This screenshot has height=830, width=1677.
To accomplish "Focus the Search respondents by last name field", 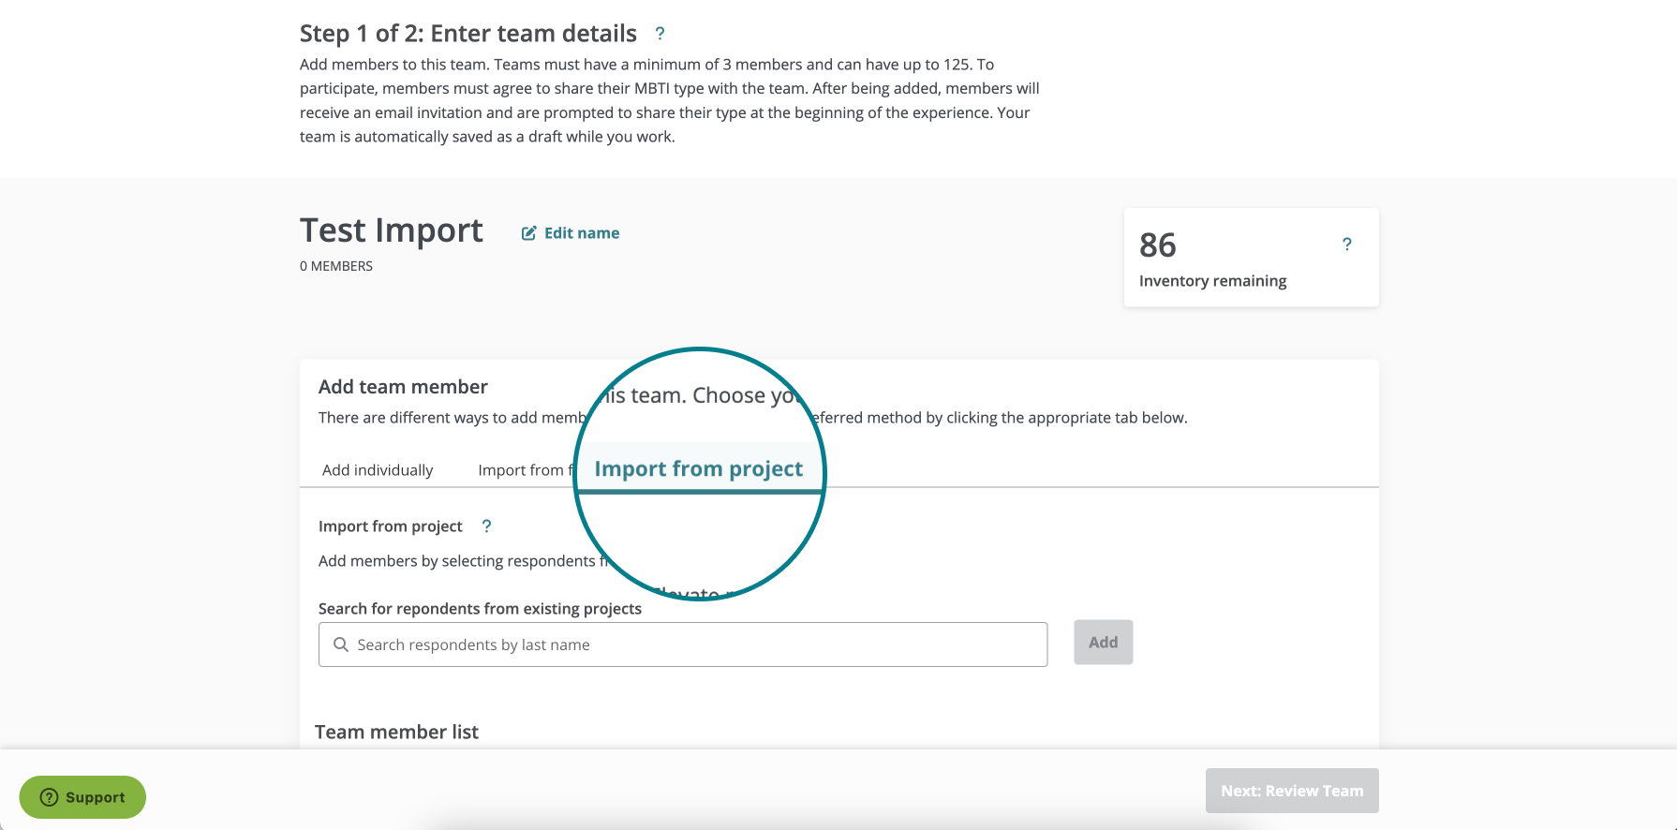I will click(683, 645).
